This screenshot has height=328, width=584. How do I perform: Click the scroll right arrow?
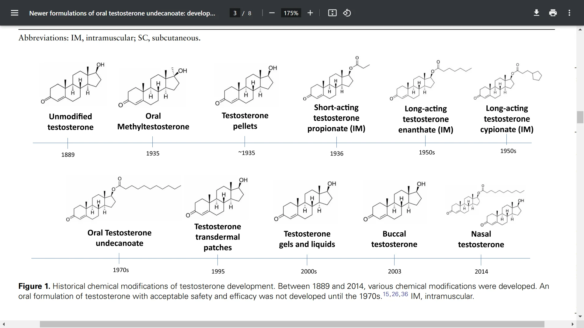tap(572, 324)
